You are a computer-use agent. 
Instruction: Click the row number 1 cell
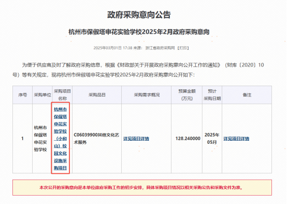(22, 139)
